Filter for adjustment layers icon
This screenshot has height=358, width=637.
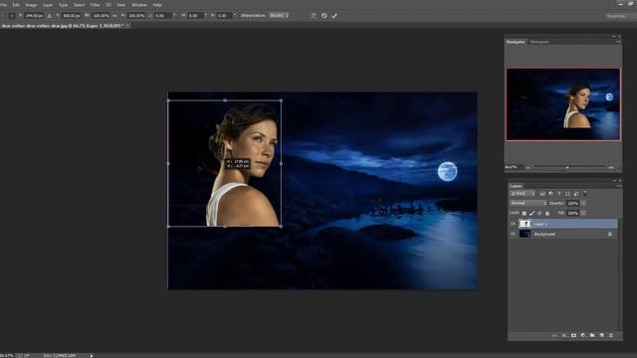[x=550, y=194]
